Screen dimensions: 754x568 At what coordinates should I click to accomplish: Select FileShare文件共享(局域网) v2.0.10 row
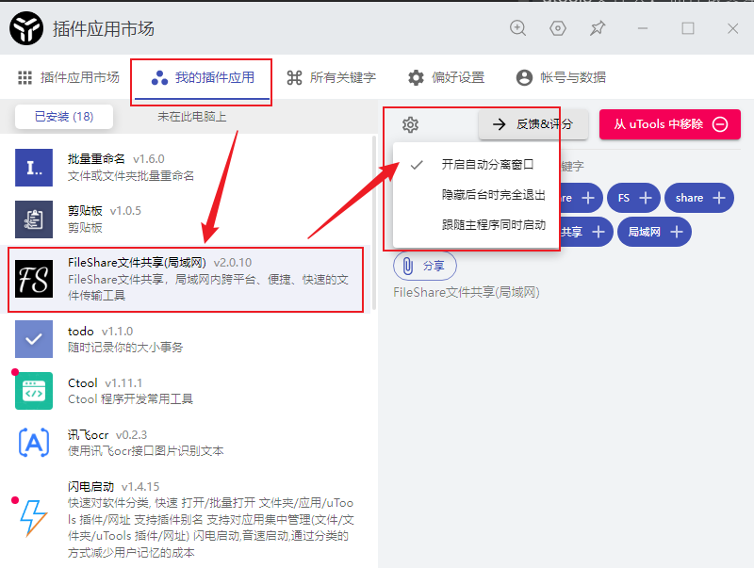point(185,279)
